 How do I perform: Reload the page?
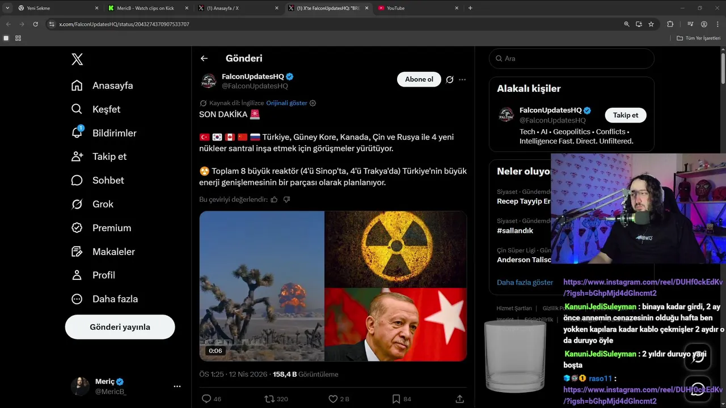coord(35,24)
